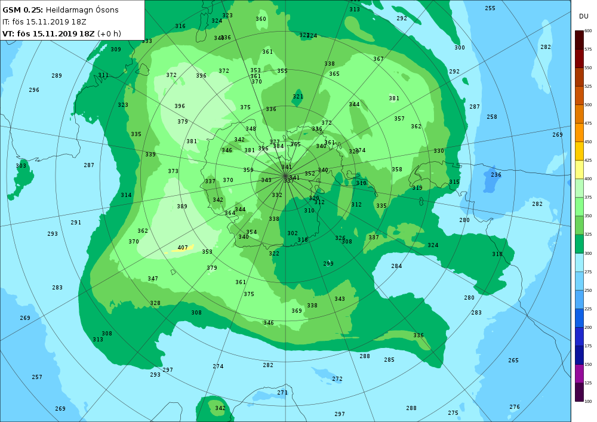Click the '350' legend tick label

coord(588,216)
